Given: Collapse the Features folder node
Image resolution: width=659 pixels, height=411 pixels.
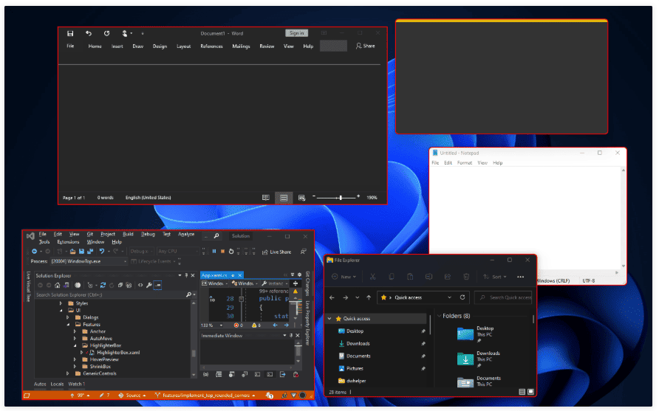Looking at the screenshot, I should (68, 325).
